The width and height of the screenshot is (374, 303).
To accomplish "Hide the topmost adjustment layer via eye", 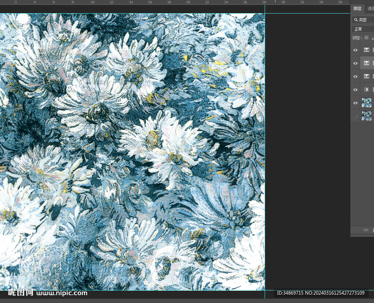I will tap(355, 50).
